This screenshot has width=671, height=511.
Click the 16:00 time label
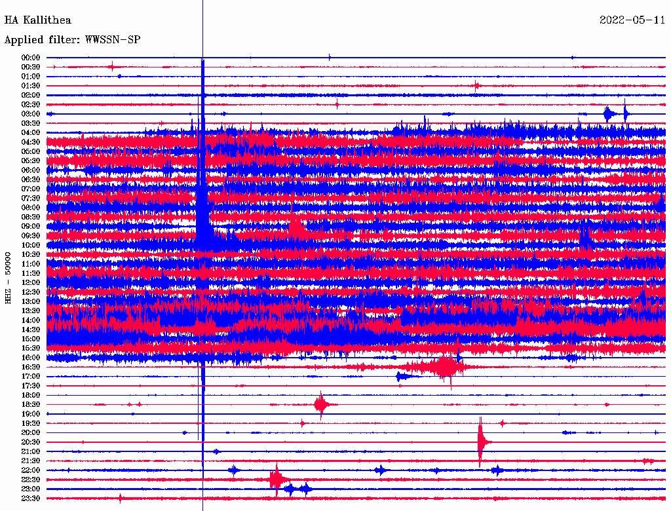[31, 358]
